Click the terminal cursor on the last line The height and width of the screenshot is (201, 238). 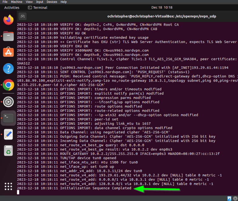pos(18,192)
